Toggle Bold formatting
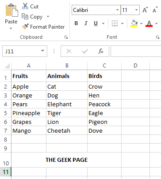Viewport: 161px width, 179px height. tap(76, 23)
